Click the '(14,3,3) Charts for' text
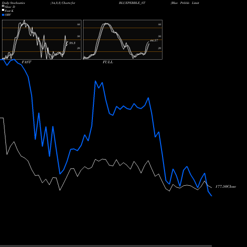The image size is (247, 247). click(63, 3)
